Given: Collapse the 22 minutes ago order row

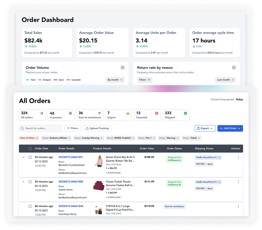Looking at the screenshot, I should click(23, 157).
